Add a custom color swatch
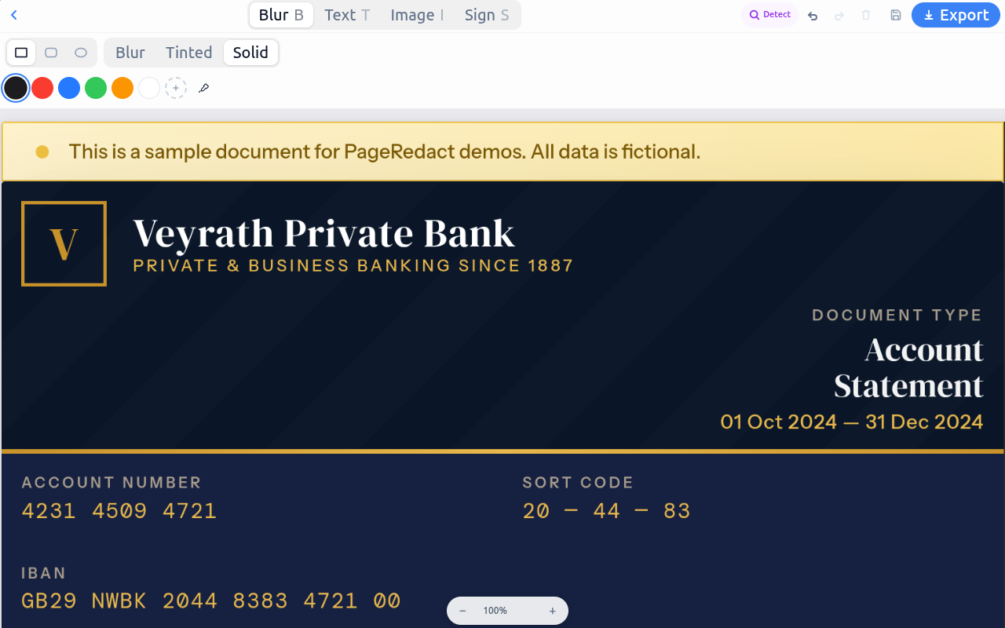Image resolution: width=1005 pixels, height=628 pixels. coord(176,88)
